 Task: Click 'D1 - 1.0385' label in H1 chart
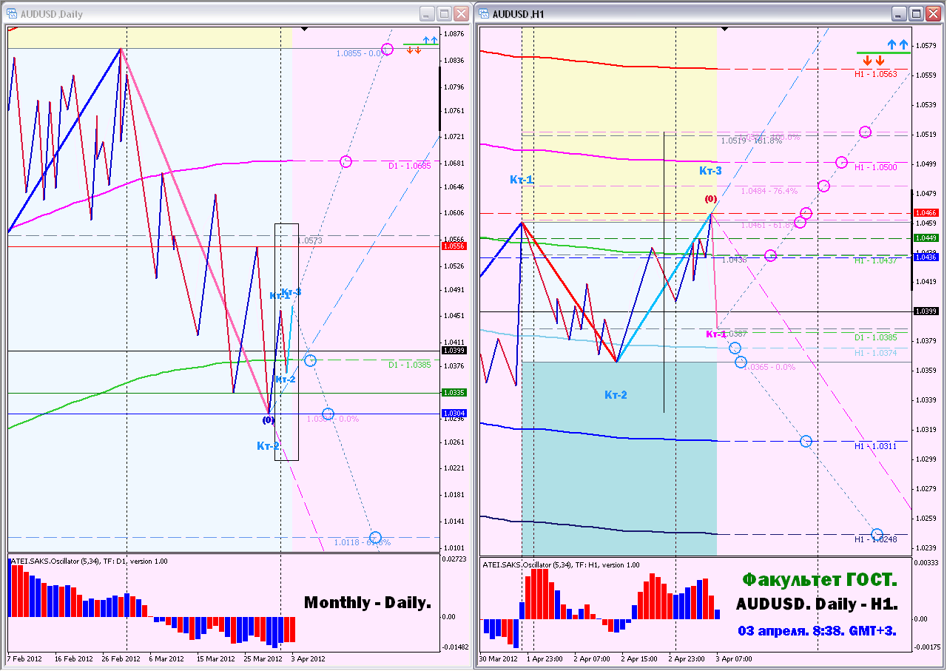click(876, 337)
